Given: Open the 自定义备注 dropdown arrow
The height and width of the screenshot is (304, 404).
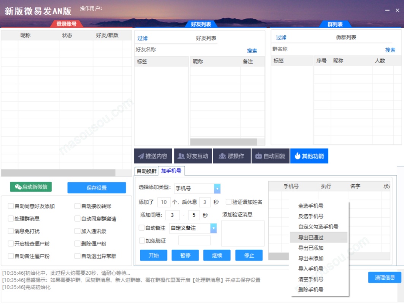Looking at the screenshot, I should click(213, 228).
